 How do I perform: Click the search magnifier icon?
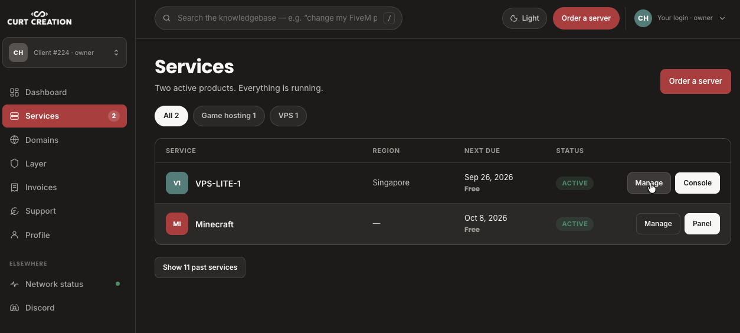click(167, 18)
